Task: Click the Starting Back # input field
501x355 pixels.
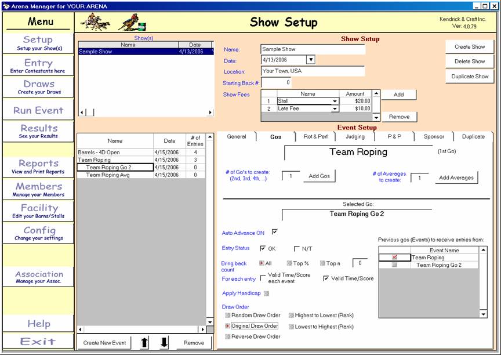Action: tap(276, 83)
